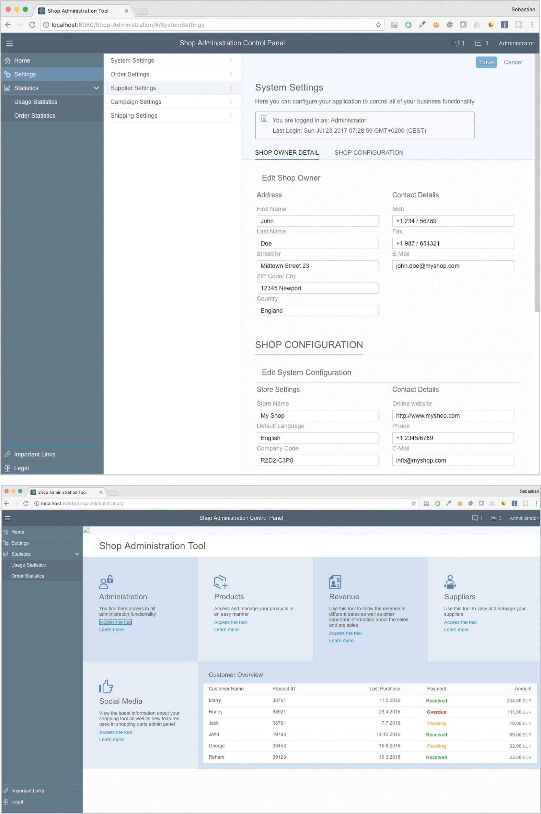Viewport: 541px width, 814px height.
Task: Click the 234.00 EUR amount for Marry
Action: click(x=519, y=701)
